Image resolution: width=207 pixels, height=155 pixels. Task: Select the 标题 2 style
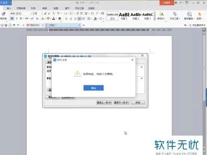(136, 16)
